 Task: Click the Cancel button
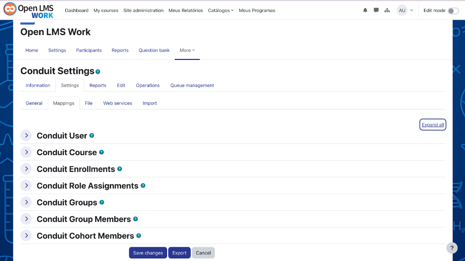pos(203,253)
